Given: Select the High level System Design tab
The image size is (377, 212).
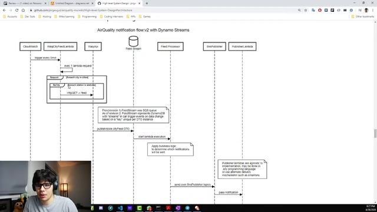Looking at the screenshot, I should coord(119,4).
